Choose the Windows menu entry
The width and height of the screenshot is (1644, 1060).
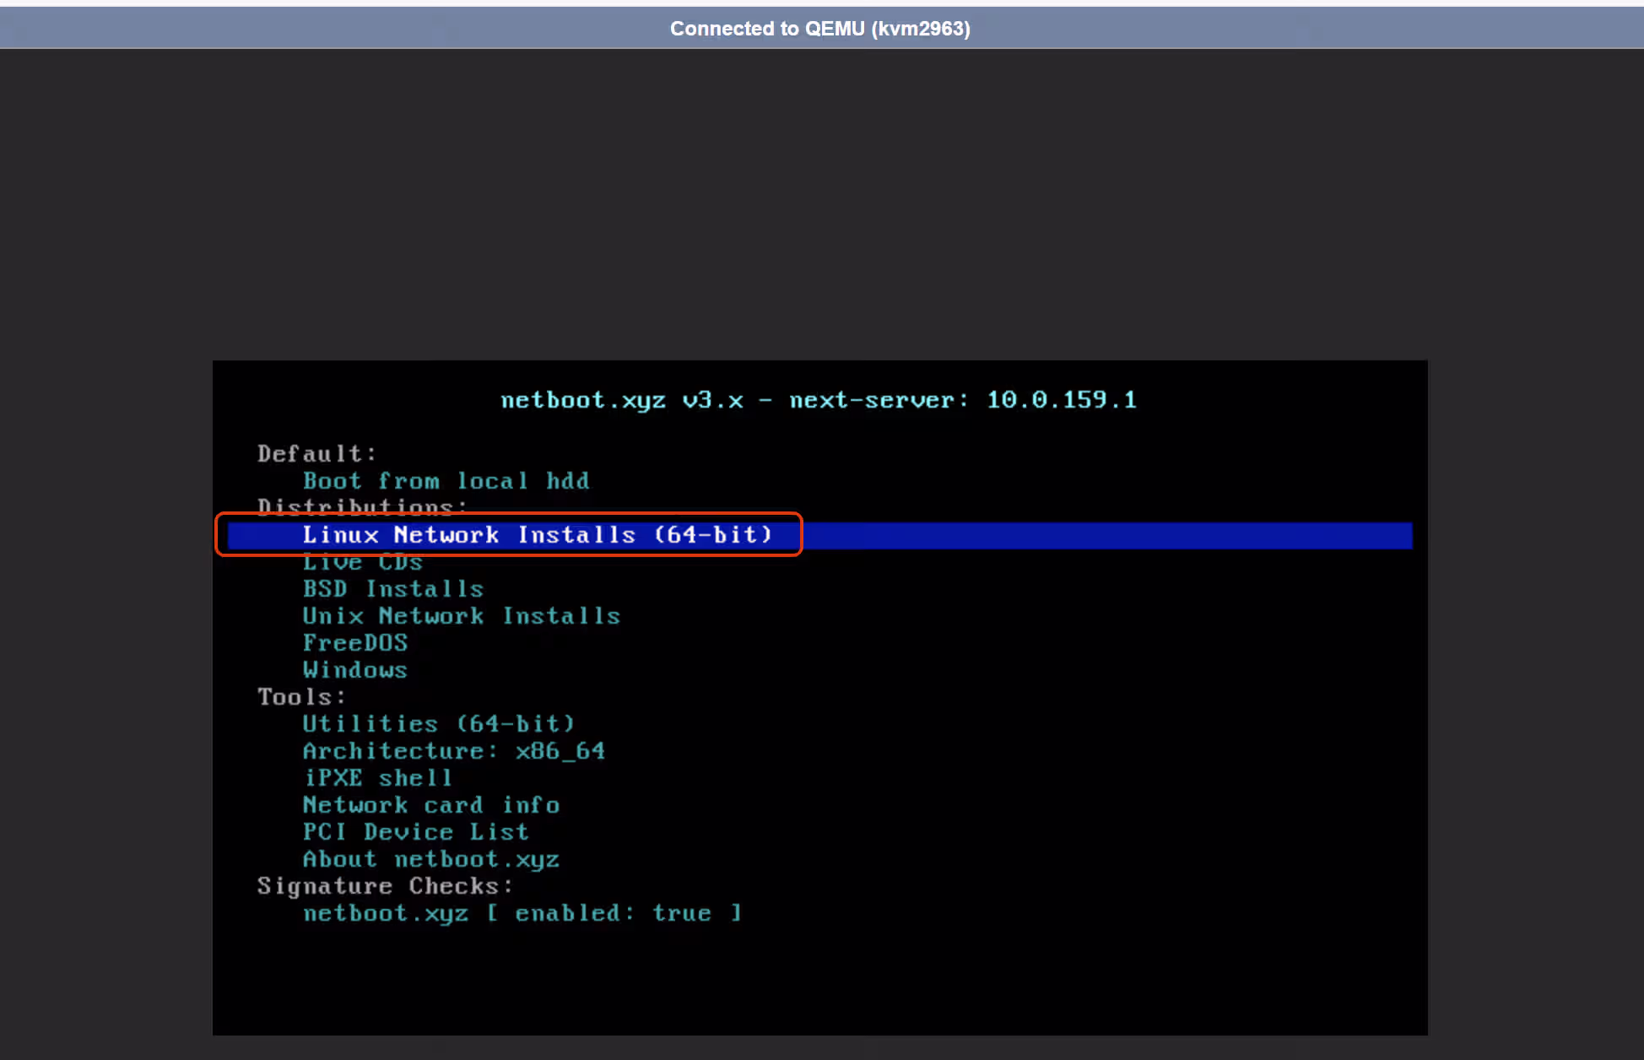[354, 670]
